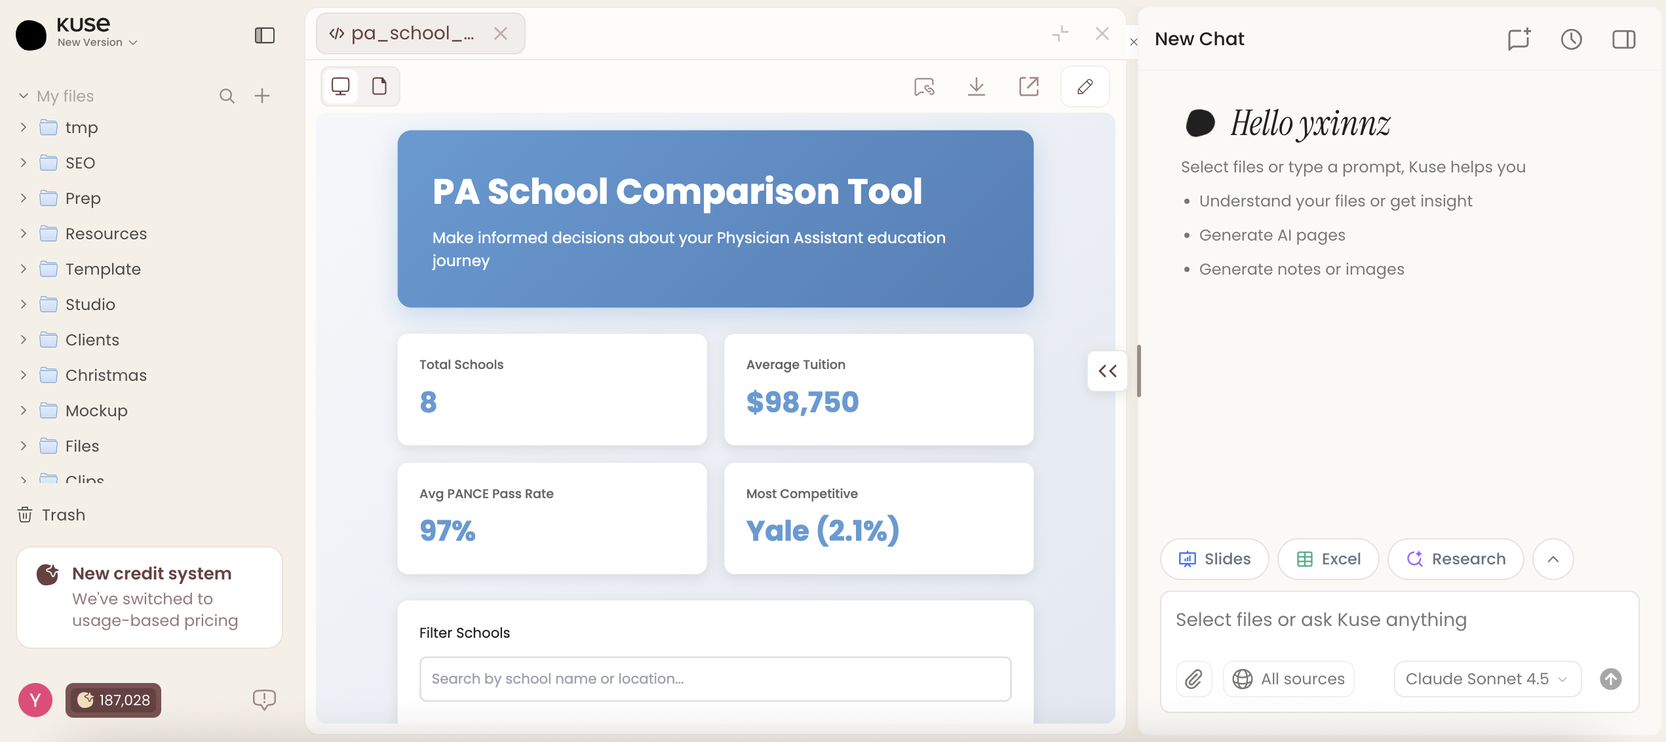Click the paperclip attach icon
Image resolution: width=1666 pixels, height=742 pixels.
click(x=1193, y=679)
